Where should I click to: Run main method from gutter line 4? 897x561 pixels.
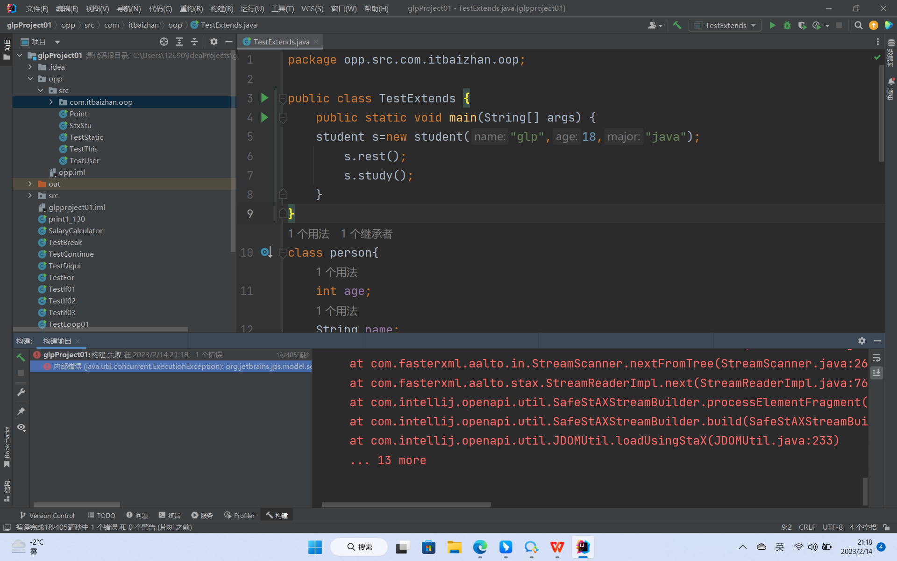[x=265, y=117]
